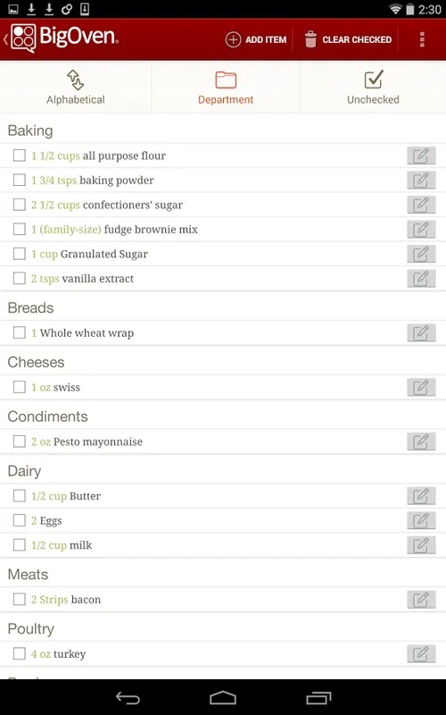
Task: Open the three-dot overflow menu
Action: (x=422, y=39)
